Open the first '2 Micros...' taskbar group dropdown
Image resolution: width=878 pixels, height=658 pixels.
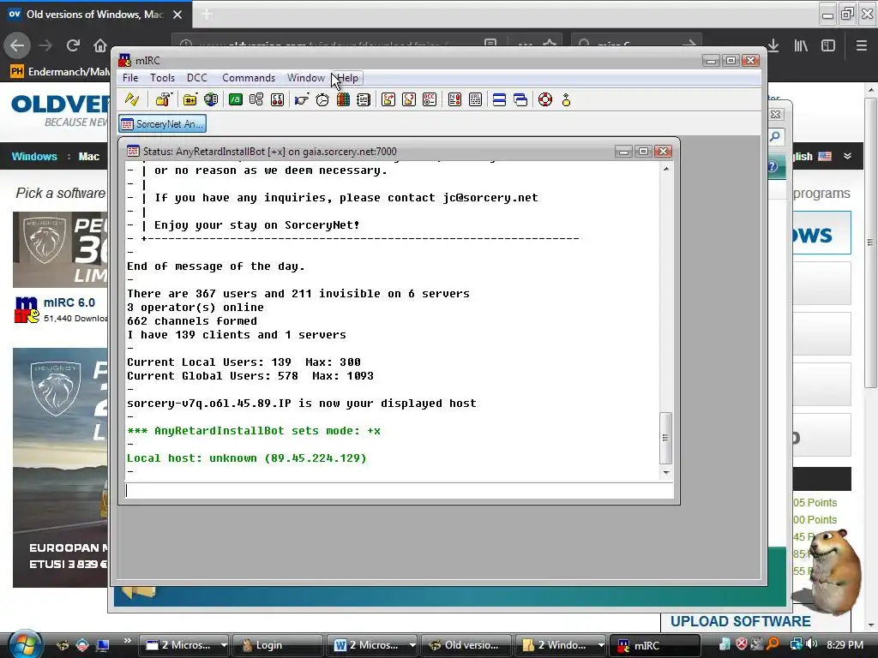point(224,645)
